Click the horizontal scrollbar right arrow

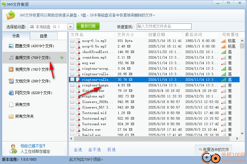237,139
